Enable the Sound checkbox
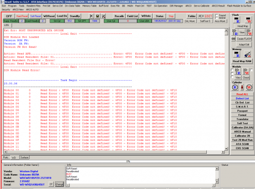This screenshot has width=255, height=189. 217,15
